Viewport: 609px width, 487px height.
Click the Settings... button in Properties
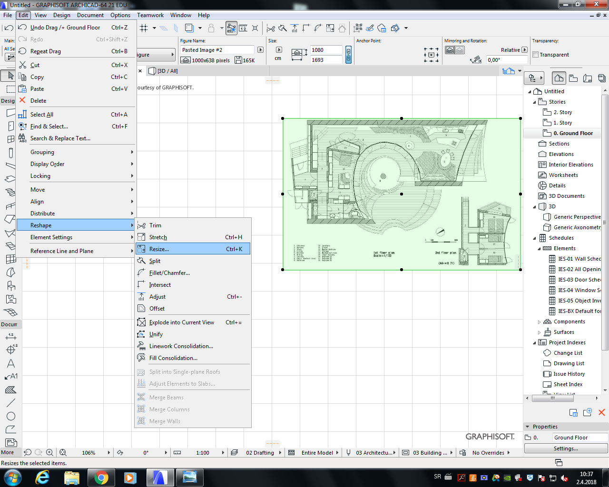566,448
